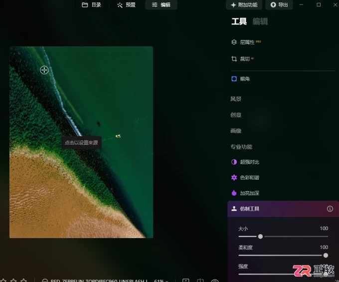Expand the 专业功能 professional category
The width and height of the screenshot is (339, 282).
tap(241, 147)
